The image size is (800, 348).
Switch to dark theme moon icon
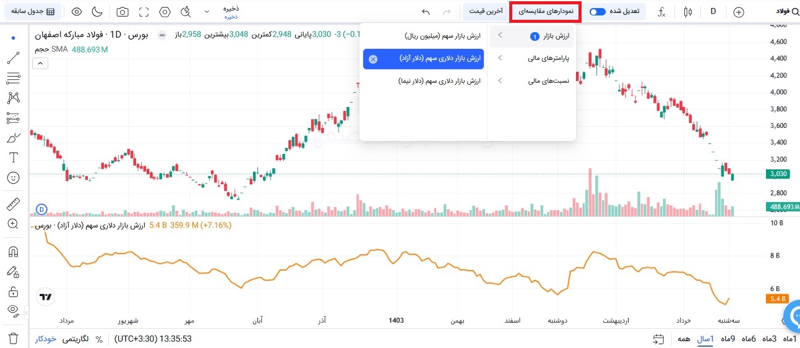click(x=97, y=12)
